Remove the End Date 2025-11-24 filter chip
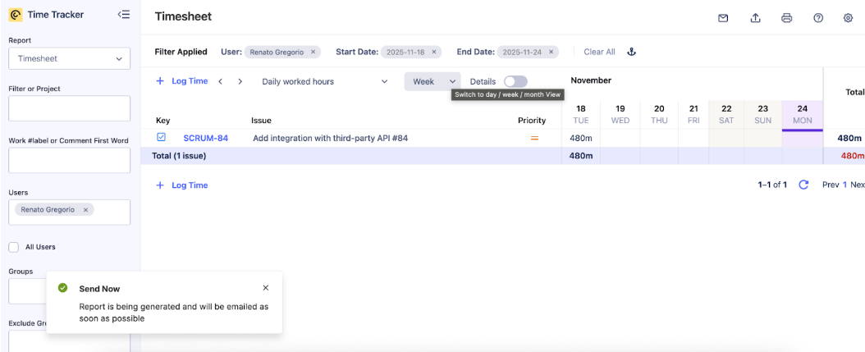The height and width of the screenshot is (352, 865). coord(551,52)
